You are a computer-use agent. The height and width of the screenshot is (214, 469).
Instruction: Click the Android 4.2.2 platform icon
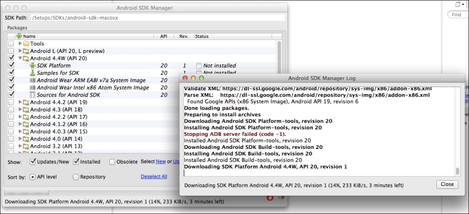tap(26, 117)
